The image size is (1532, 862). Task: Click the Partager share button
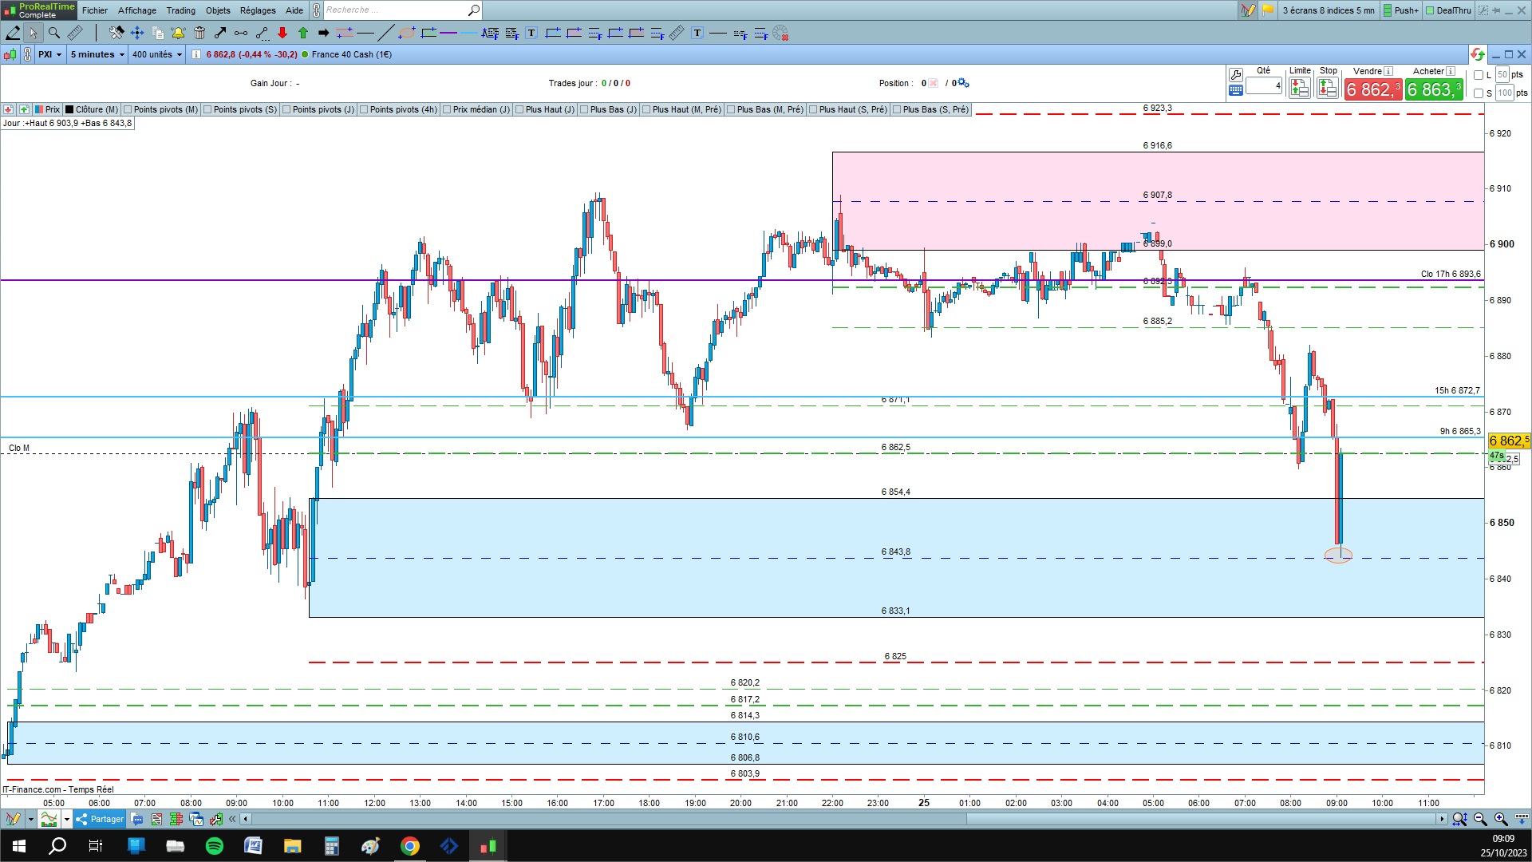(101, 819)
